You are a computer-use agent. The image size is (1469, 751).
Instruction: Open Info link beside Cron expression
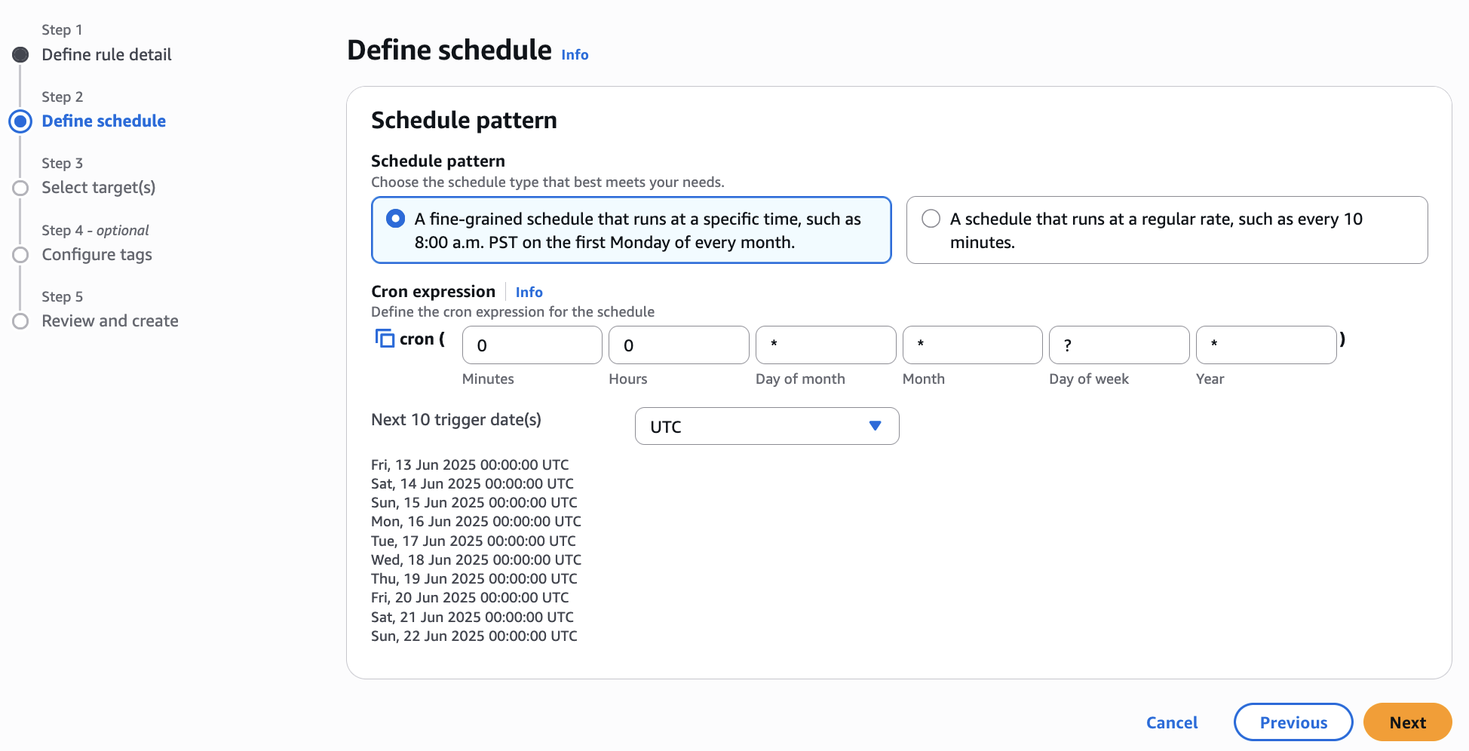(529, 293)
